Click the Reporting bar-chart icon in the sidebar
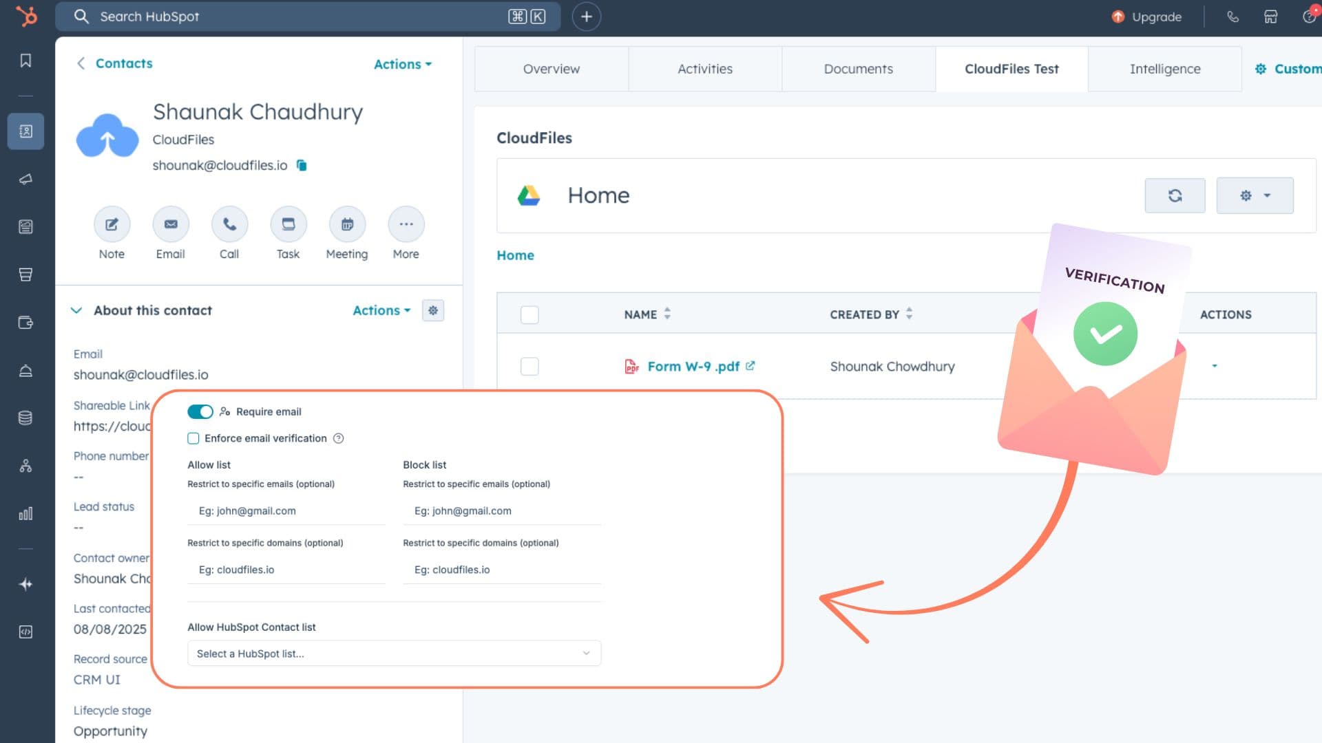 (25, 513)
